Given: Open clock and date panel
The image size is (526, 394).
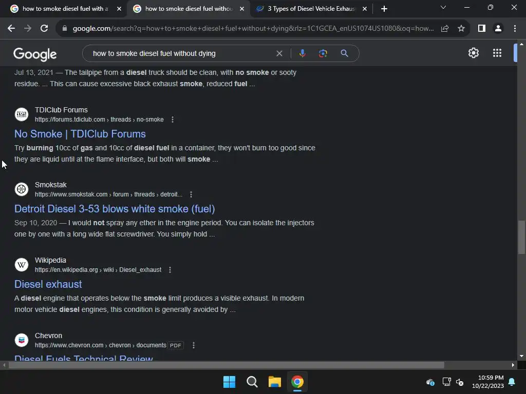Looking at the screenshot, I should click(x=488, y=382).
